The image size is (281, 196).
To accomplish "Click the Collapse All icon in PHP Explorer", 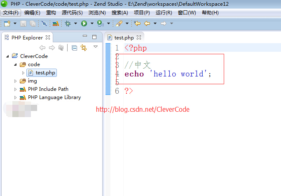I will point(75,48).
